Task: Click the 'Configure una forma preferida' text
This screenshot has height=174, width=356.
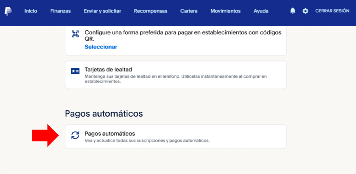Action: [x=183, y=36]
